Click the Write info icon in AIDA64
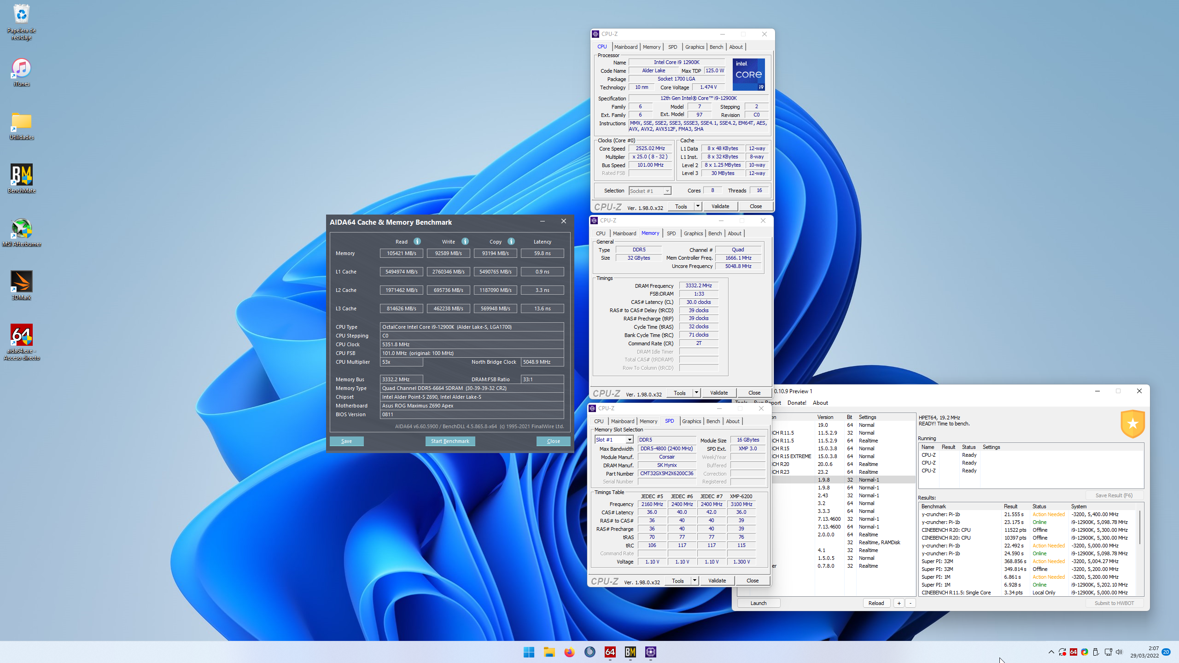 pos(465,241)
